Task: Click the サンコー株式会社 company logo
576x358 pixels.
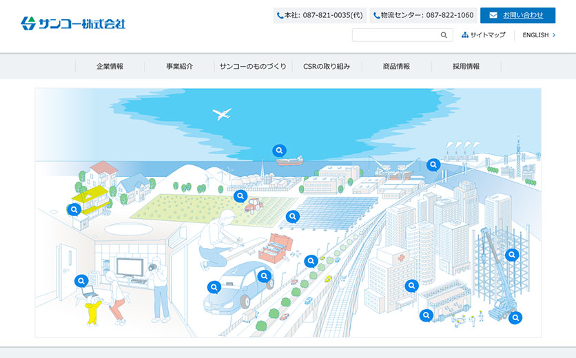Action: pyautogui.click(x=73, y=23)
